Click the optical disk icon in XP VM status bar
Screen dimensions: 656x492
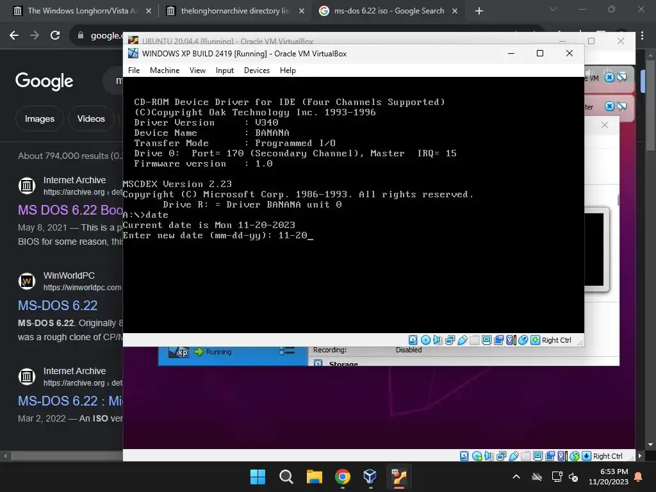click(x=425, y=340)
